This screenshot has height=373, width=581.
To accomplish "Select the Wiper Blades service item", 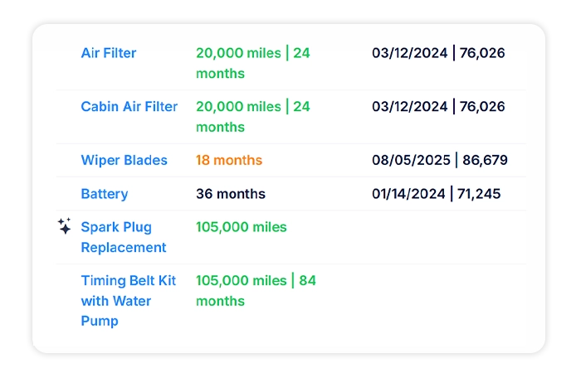I will [x=124, y=160].
